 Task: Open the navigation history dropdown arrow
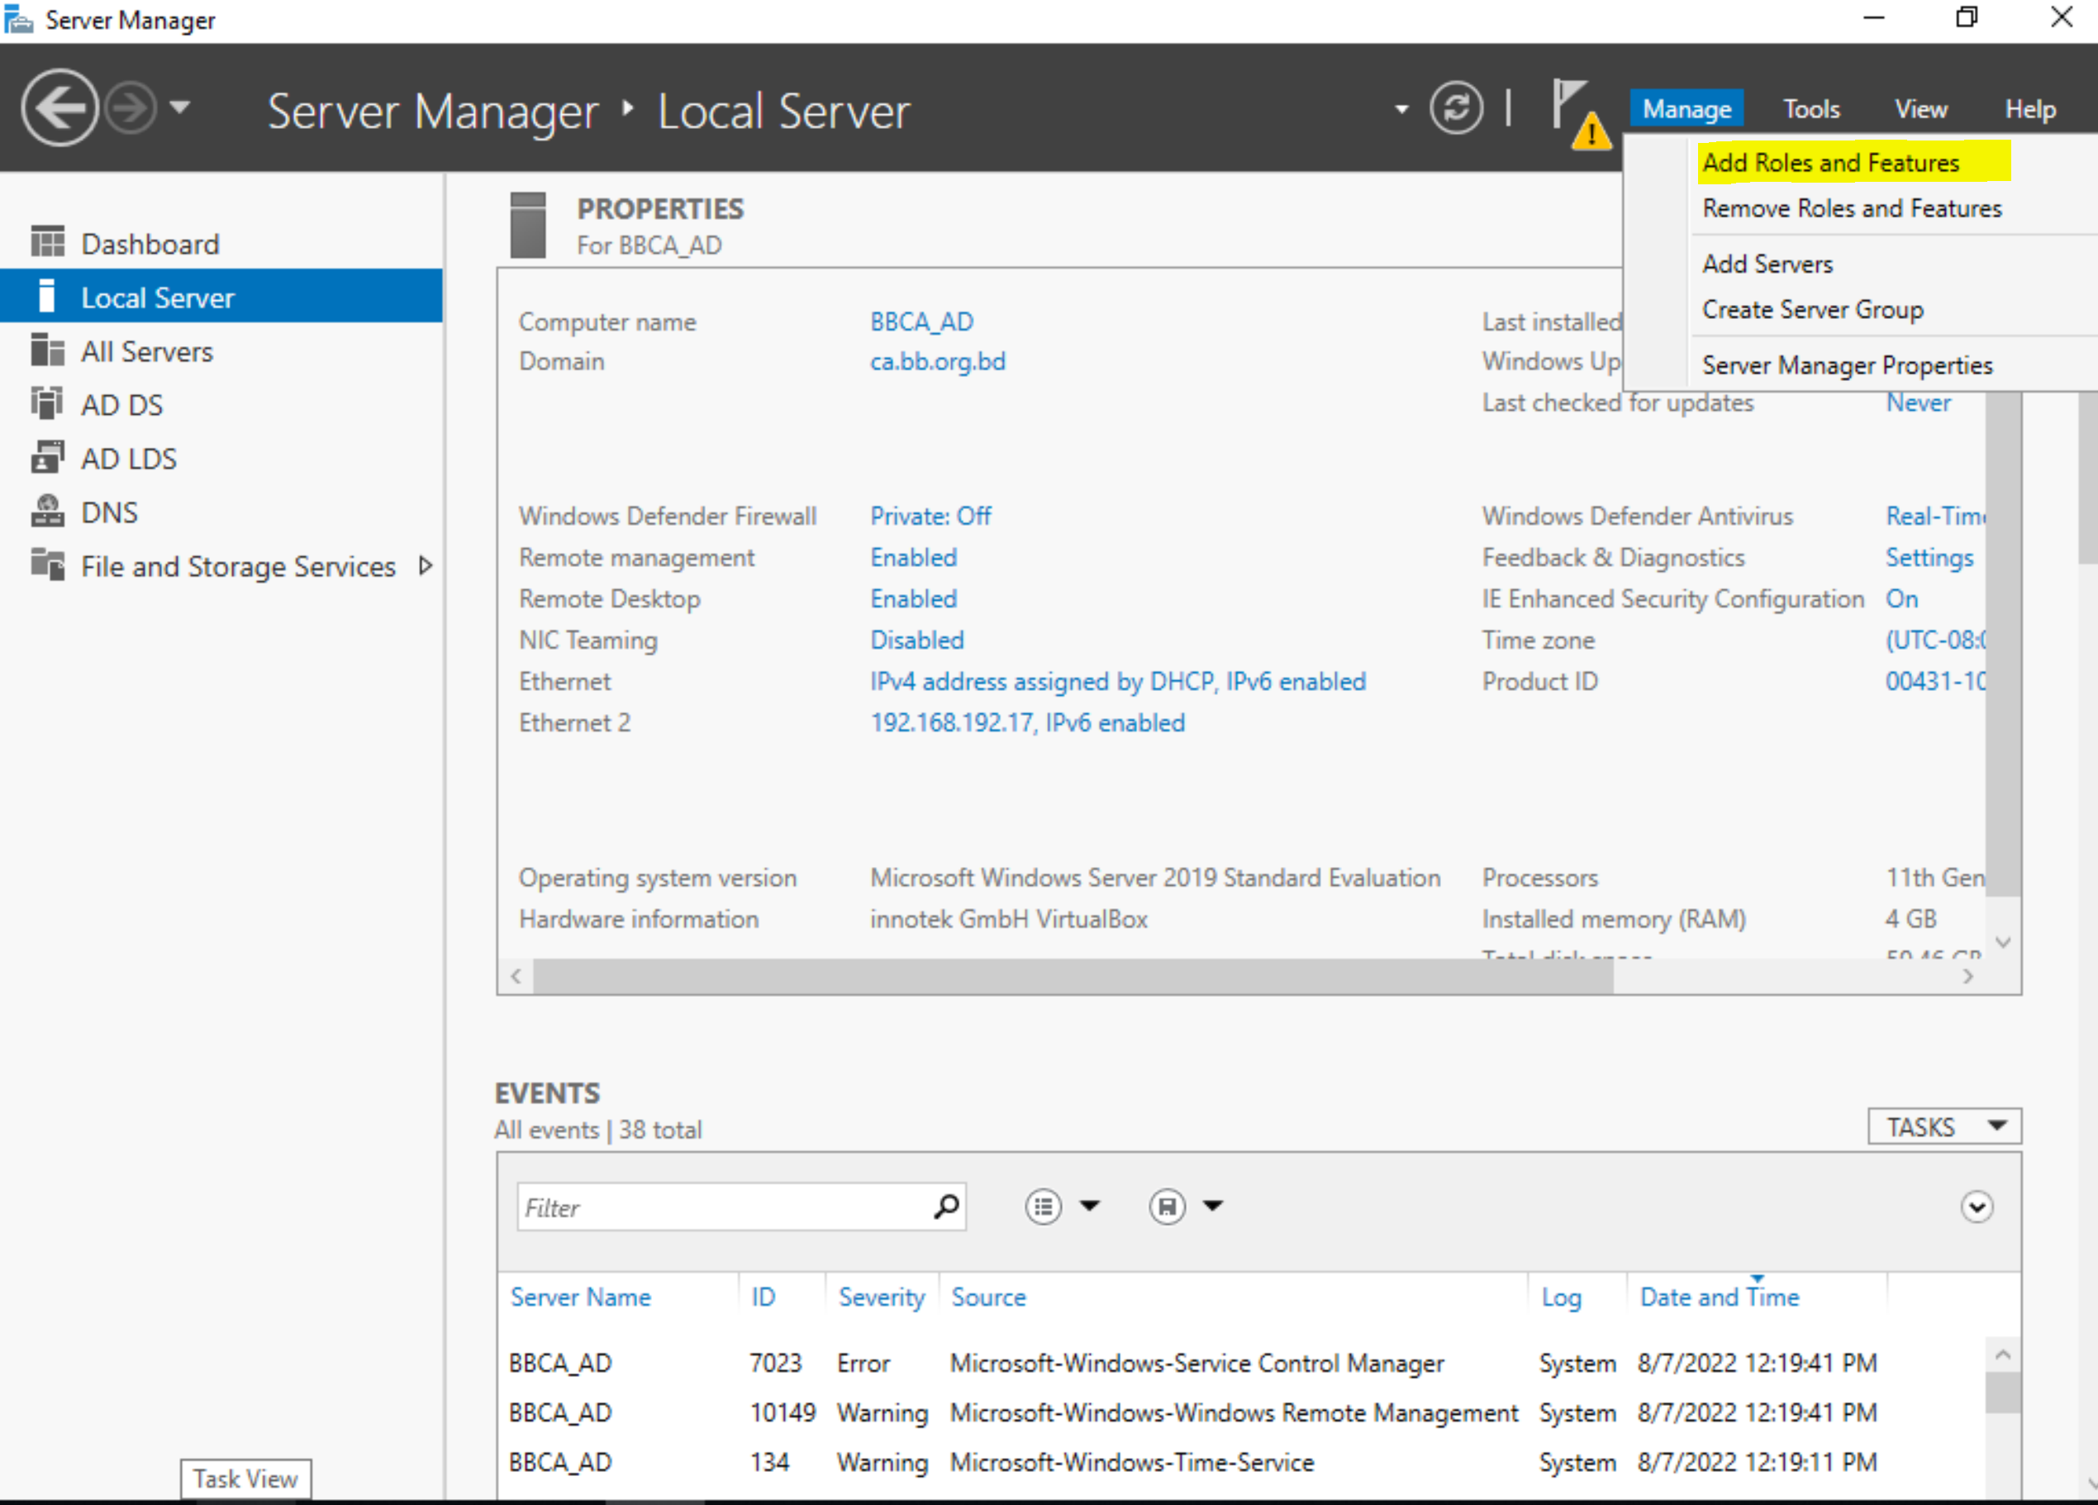180,108
